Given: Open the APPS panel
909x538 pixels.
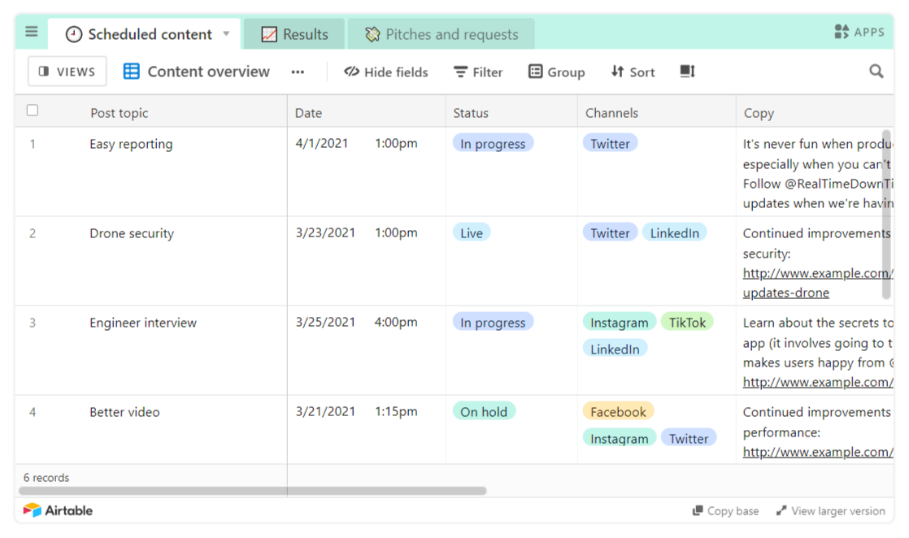Looking at the screenshot, I should coord(860,33).
